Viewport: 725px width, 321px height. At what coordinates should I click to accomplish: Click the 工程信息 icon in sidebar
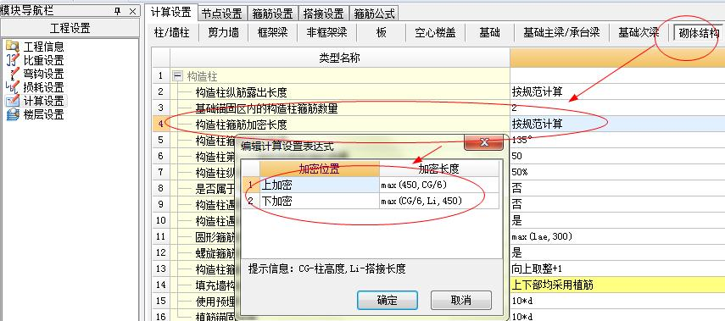tap(12, 47)
